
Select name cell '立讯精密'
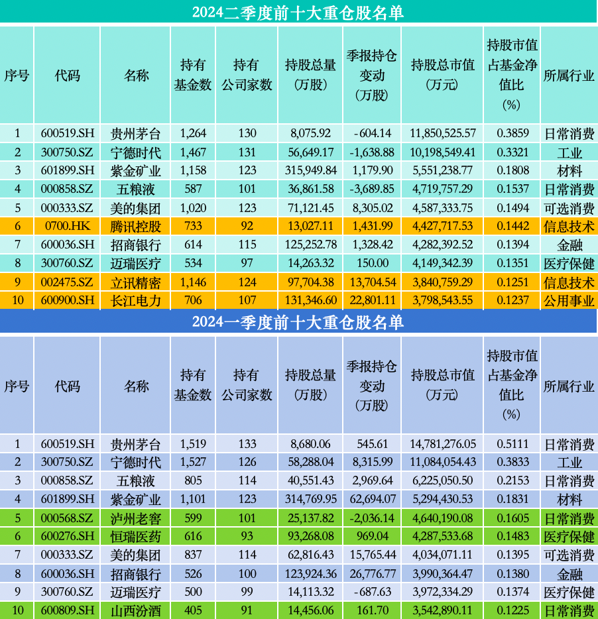pos(135,282)
